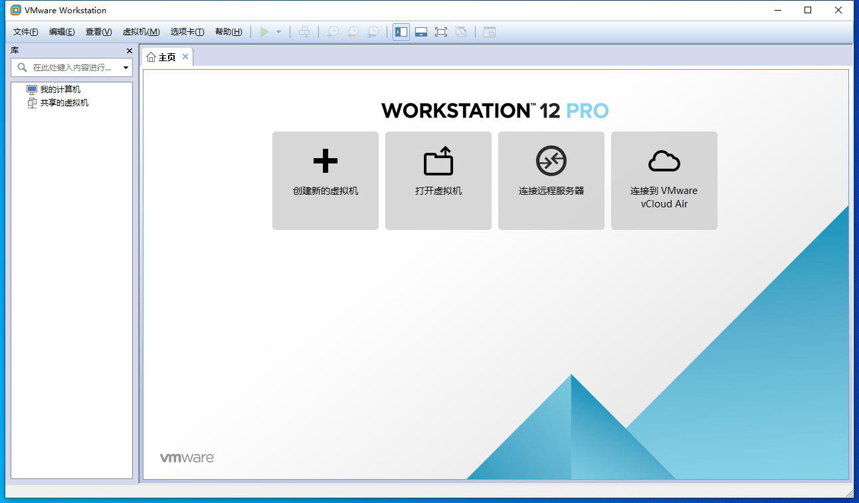Select 共享的虚拟机 in the library tree
Image resolution: width=859 pixels, height=503 pixels.
[x=64, y=103]
